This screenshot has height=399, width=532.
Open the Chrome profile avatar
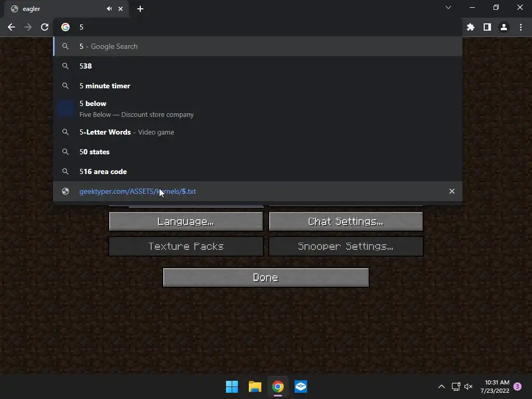click(x=504, y=27)
